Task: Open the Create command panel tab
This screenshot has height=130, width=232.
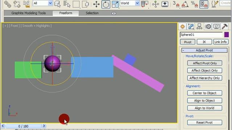Action: pos(182,26)
